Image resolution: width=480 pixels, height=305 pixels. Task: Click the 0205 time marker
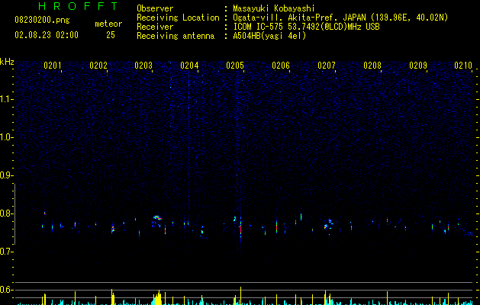pos(235,66)
